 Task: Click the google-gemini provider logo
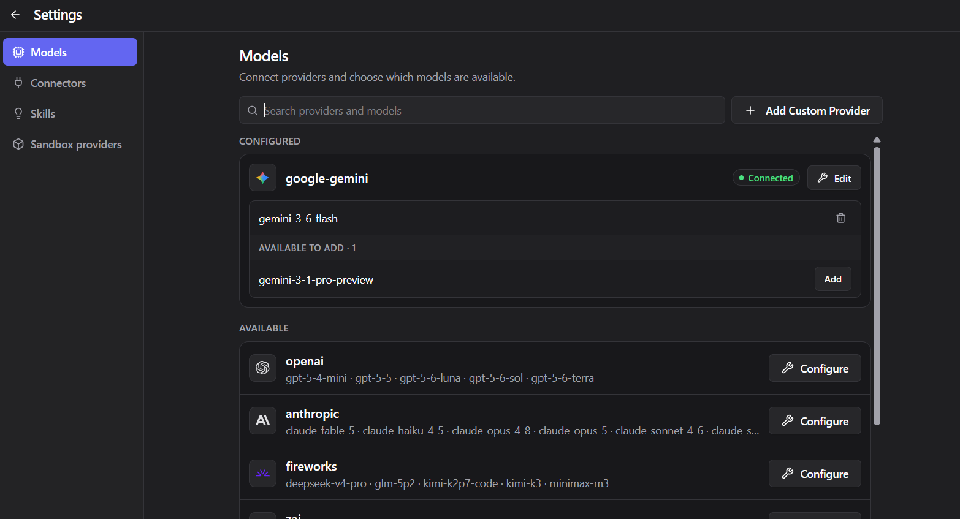262,178
